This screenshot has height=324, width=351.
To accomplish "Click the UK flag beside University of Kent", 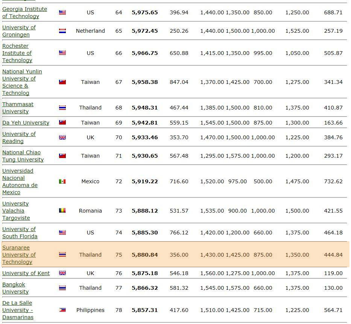I will [x=62, y=273].
